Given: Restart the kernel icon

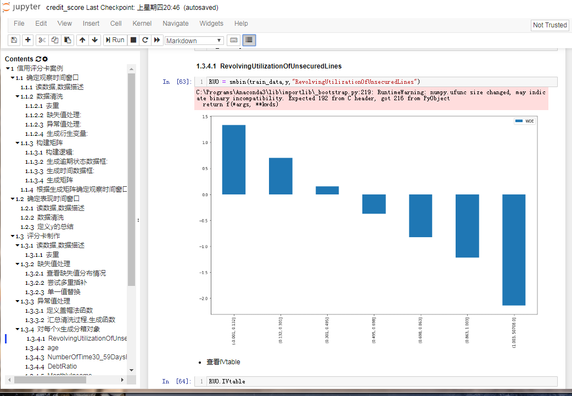Looking at the screenshot, I should 145,40.
